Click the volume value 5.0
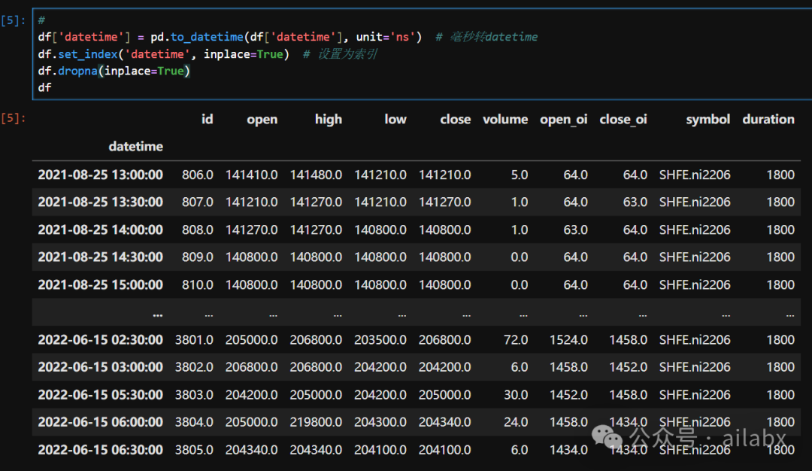This screenshot has width=812, height=471. [x=520, y=175]
